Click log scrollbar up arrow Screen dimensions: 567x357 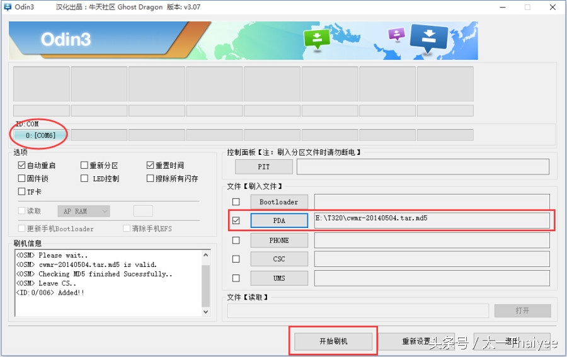point(206,255)
